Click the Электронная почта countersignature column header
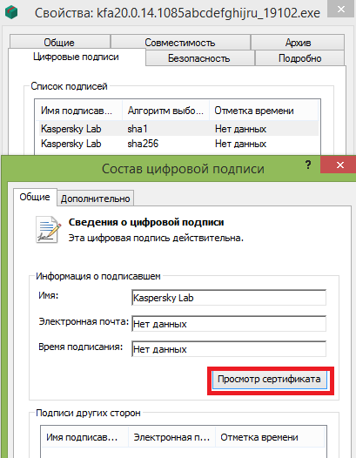This screenshot has height=458, width=356. click(171, 437)
